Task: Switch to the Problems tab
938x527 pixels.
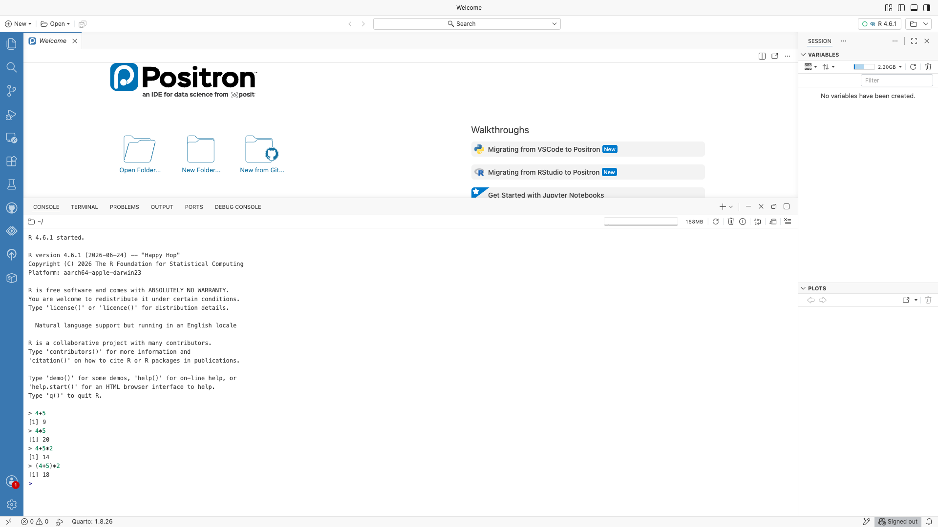Action: [125, 207]
